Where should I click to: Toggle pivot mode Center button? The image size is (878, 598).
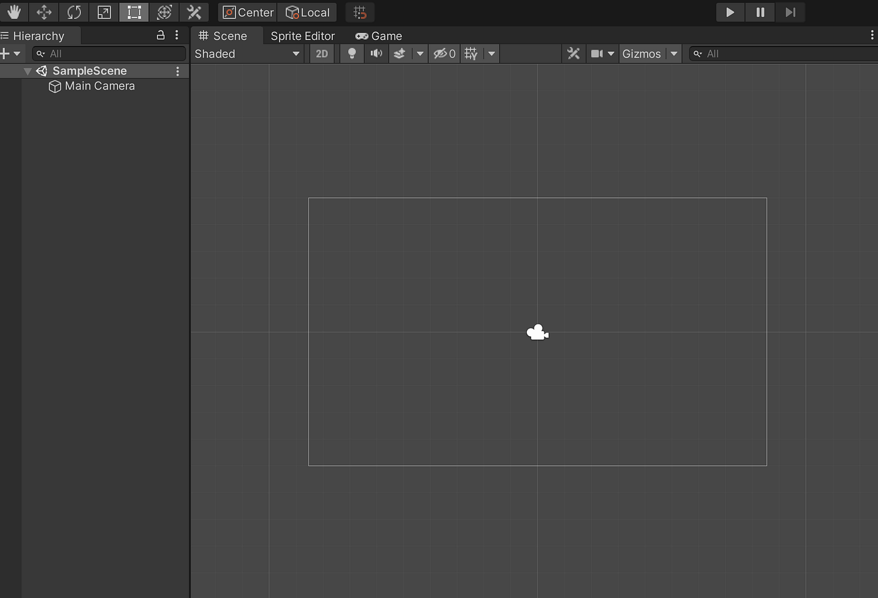coord(248,13)
